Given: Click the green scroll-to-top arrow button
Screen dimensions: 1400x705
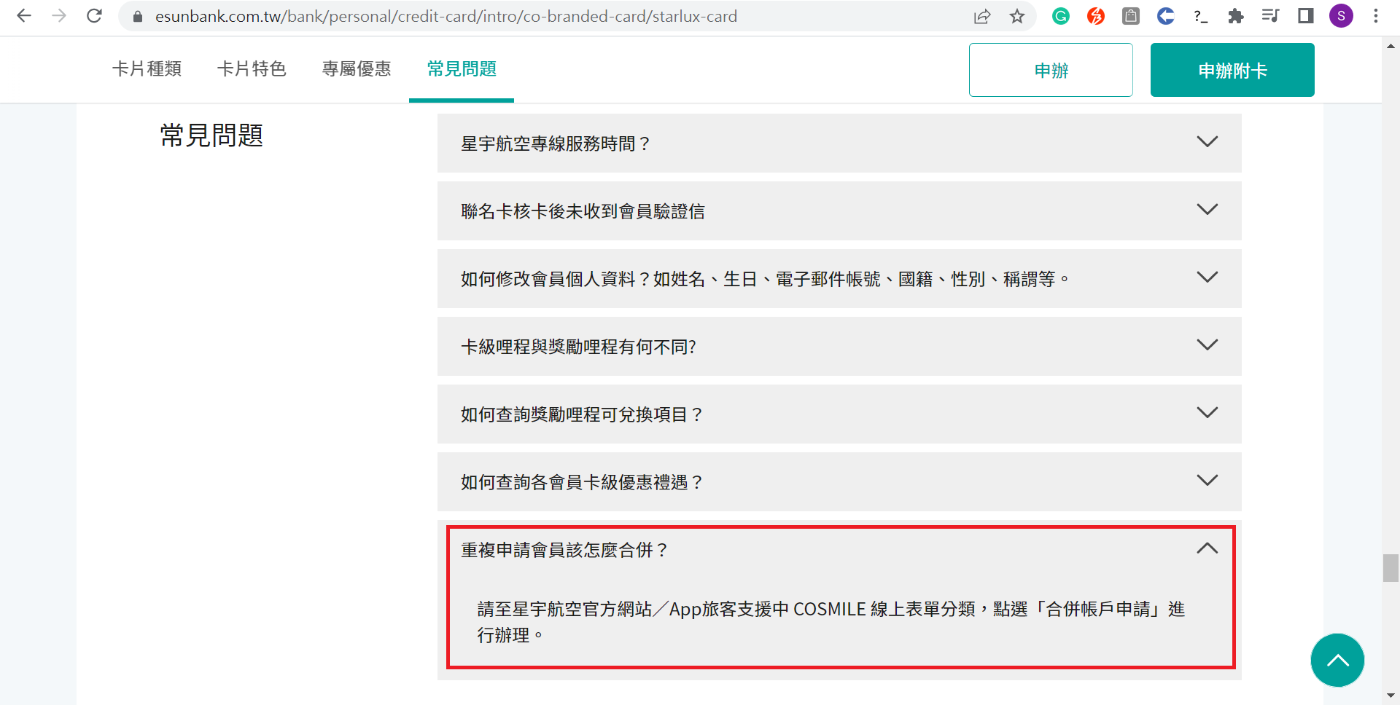Looking at the screenshot, I should [x=1337, y=660].
